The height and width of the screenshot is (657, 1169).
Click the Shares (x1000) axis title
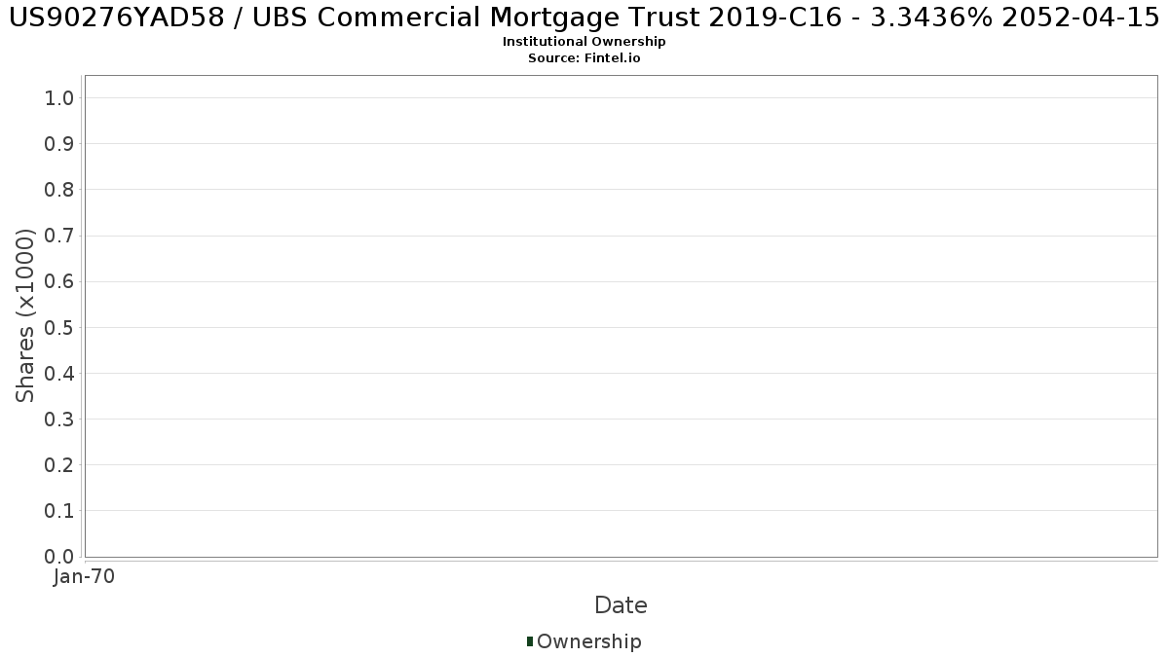[x=25, y=315]
